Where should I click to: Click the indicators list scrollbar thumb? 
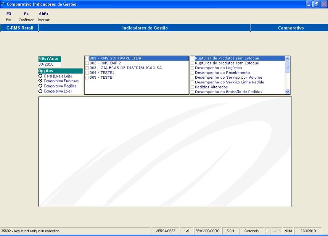288,67
